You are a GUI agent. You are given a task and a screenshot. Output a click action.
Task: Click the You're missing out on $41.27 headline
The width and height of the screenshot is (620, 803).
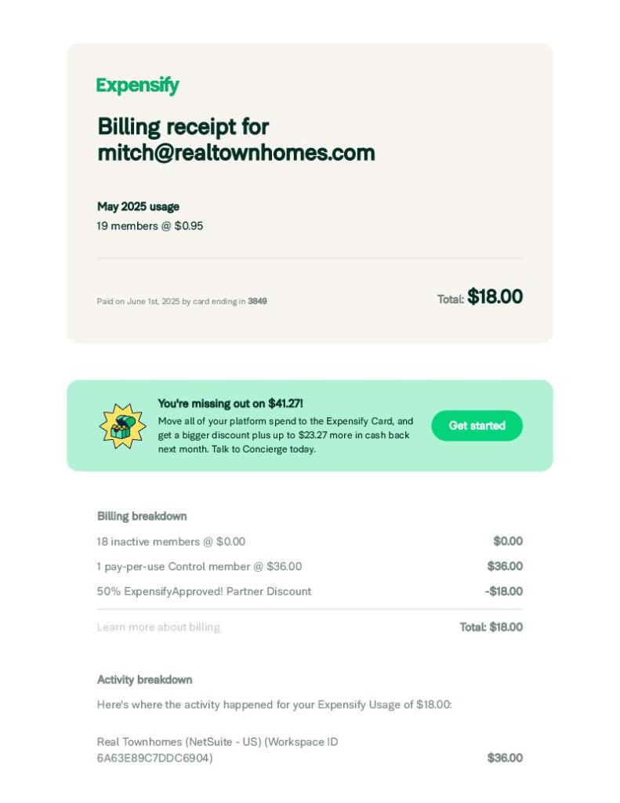[x=230, y=404]
